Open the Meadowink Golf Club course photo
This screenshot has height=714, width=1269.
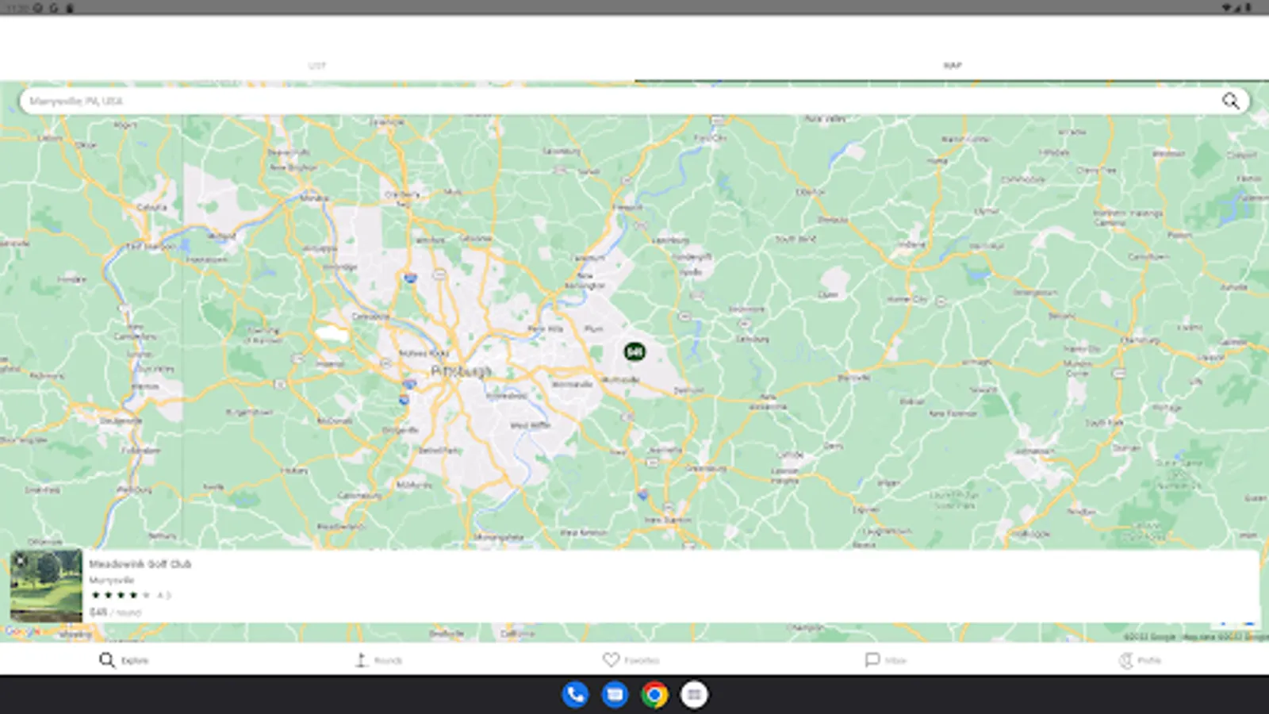click(x=46, y=585)
